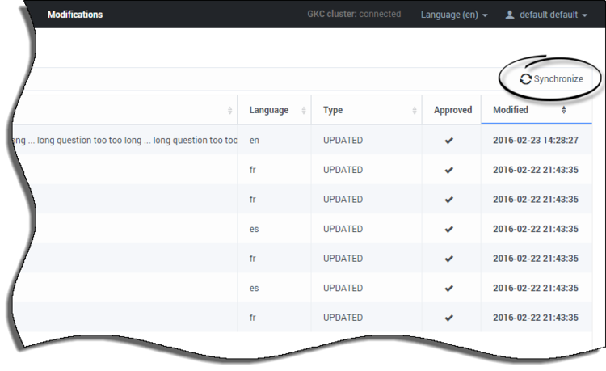Click sort arrows in Type column header

(x=415, y=111)
